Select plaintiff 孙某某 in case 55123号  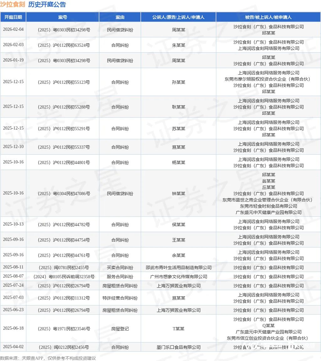tap(178, 82)
